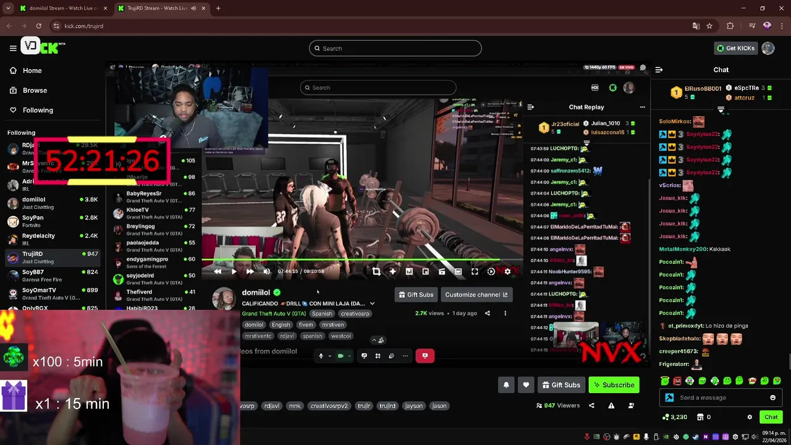Toggle follow with the heart button
The image size is (791, 445).
(526, 385)
